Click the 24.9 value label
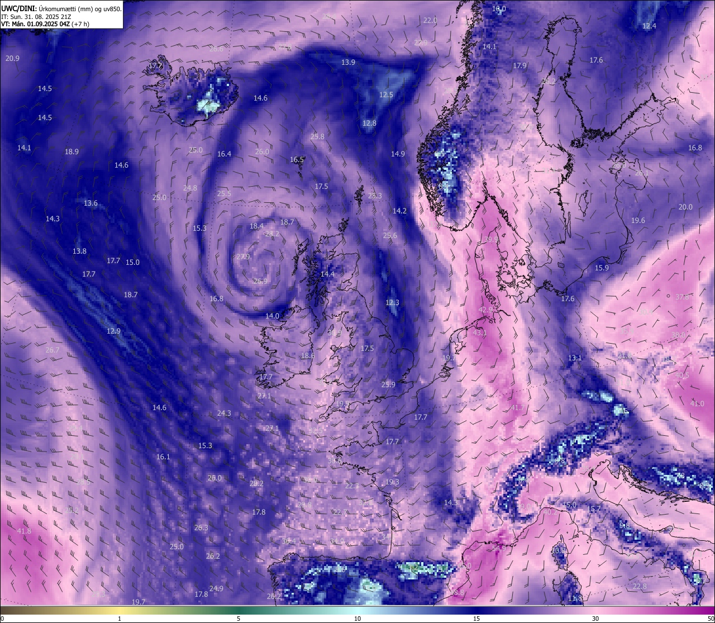715x623 pixels. point(216,588)
